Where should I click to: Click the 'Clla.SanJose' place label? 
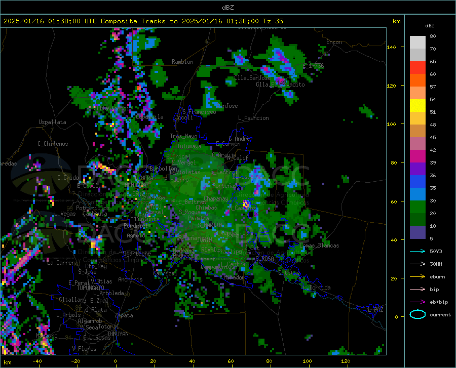(x=252, y=78)
